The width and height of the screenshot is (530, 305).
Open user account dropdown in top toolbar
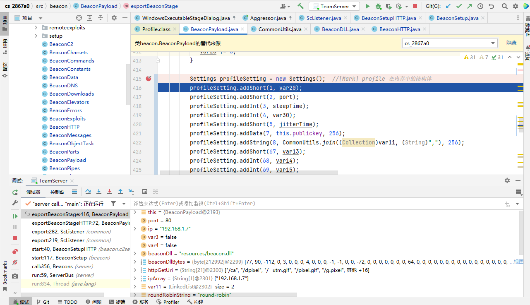(x=285, y=6)
